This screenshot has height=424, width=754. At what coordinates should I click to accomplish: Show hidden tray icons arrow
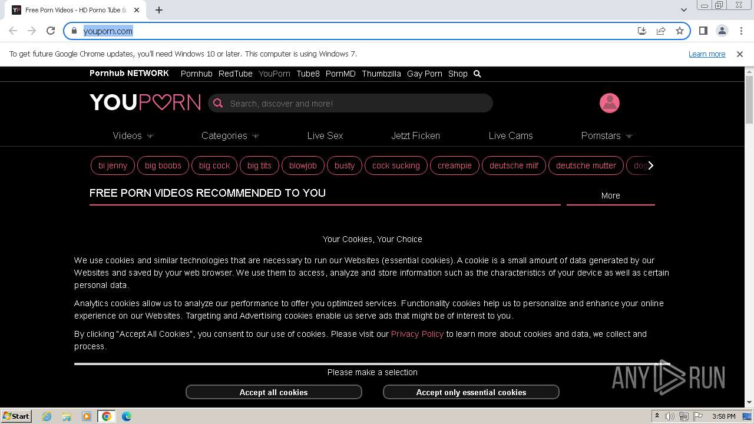coord(657,416)
